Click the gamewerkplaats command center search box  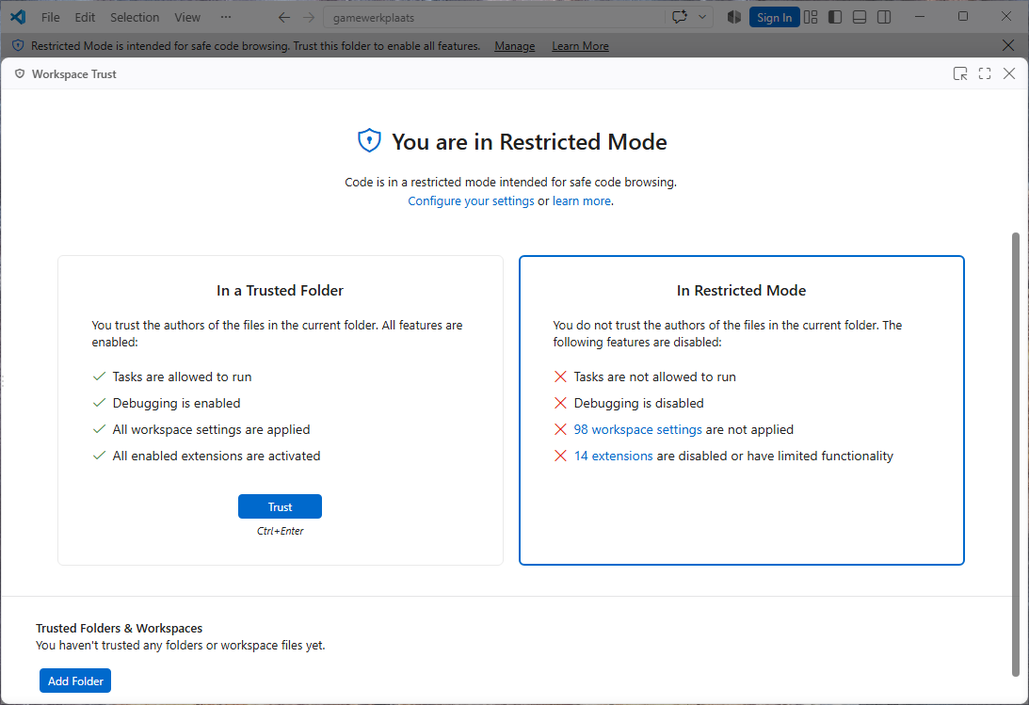click(493, 18)
